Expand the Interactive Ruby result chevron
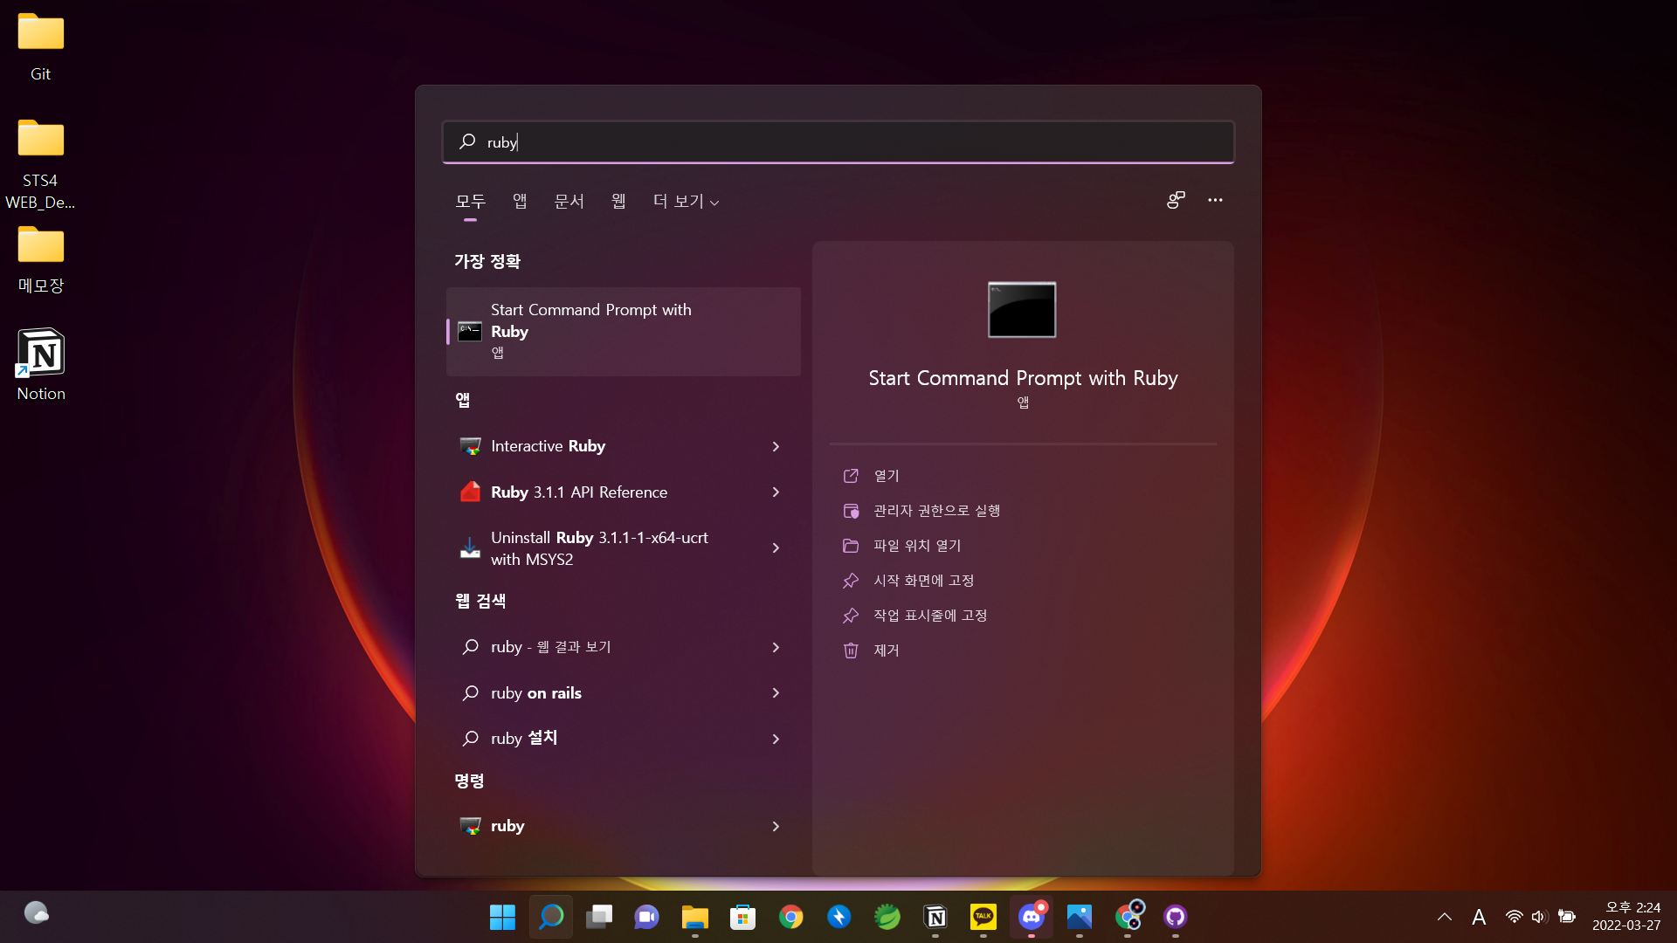Screen dimensions: 1677x943 776,446
